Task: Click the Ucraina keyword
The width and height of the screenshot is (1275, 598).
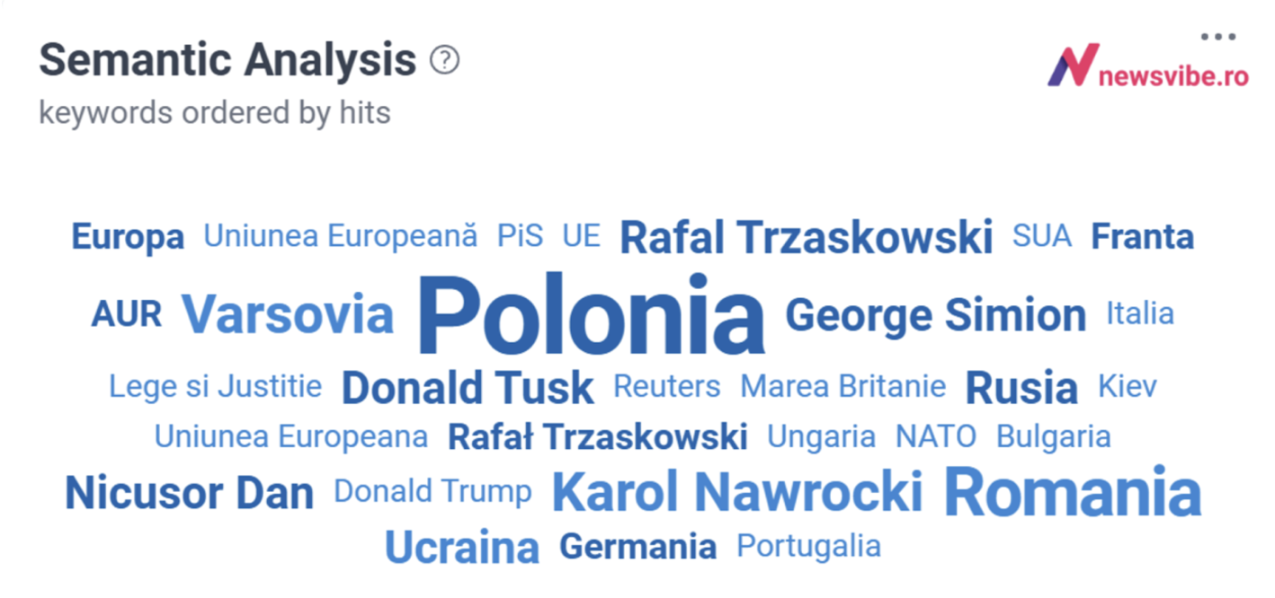Action: (462, 547)
